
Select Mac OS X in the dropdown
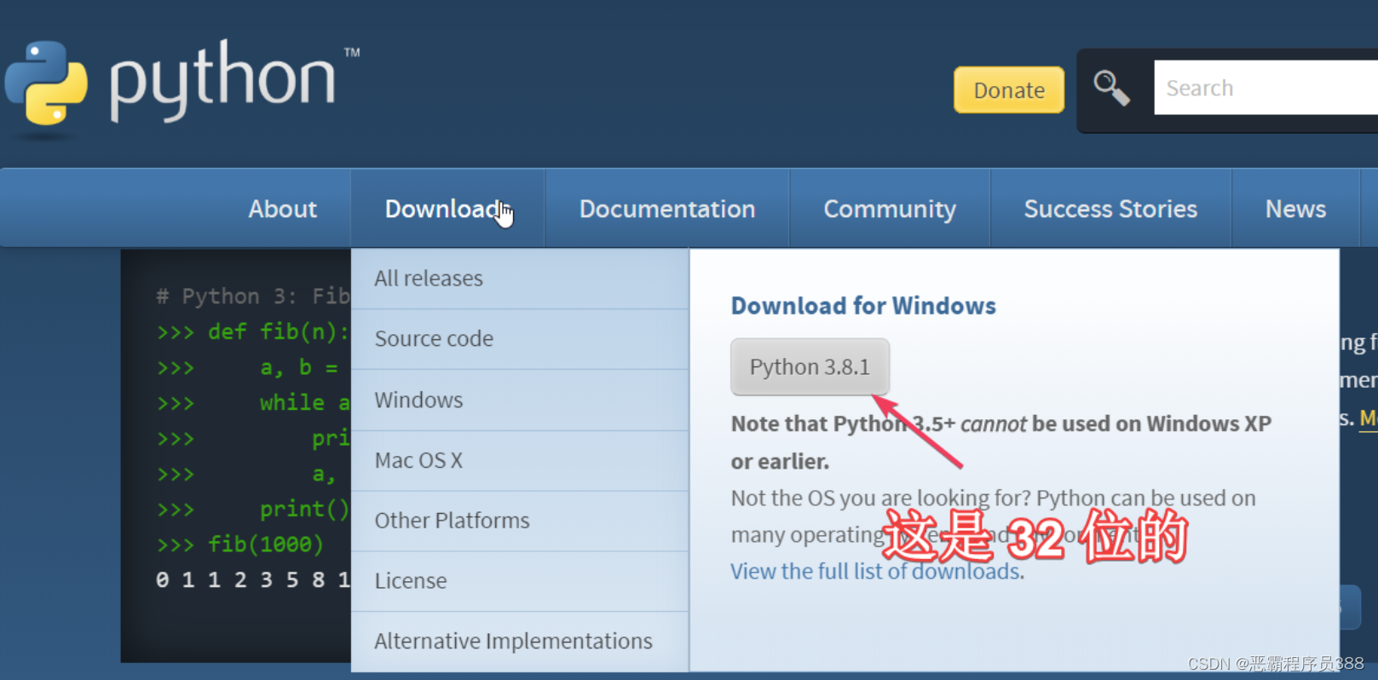(520, 460)
